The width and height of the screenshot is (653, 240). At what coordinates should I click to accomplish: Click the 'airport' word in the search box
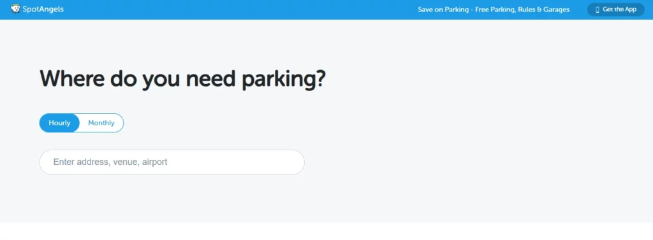pyautogui.click(x=154, y=162)
